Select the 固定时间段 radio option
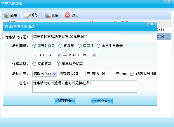Screen dimensions: 174x127 34,46
